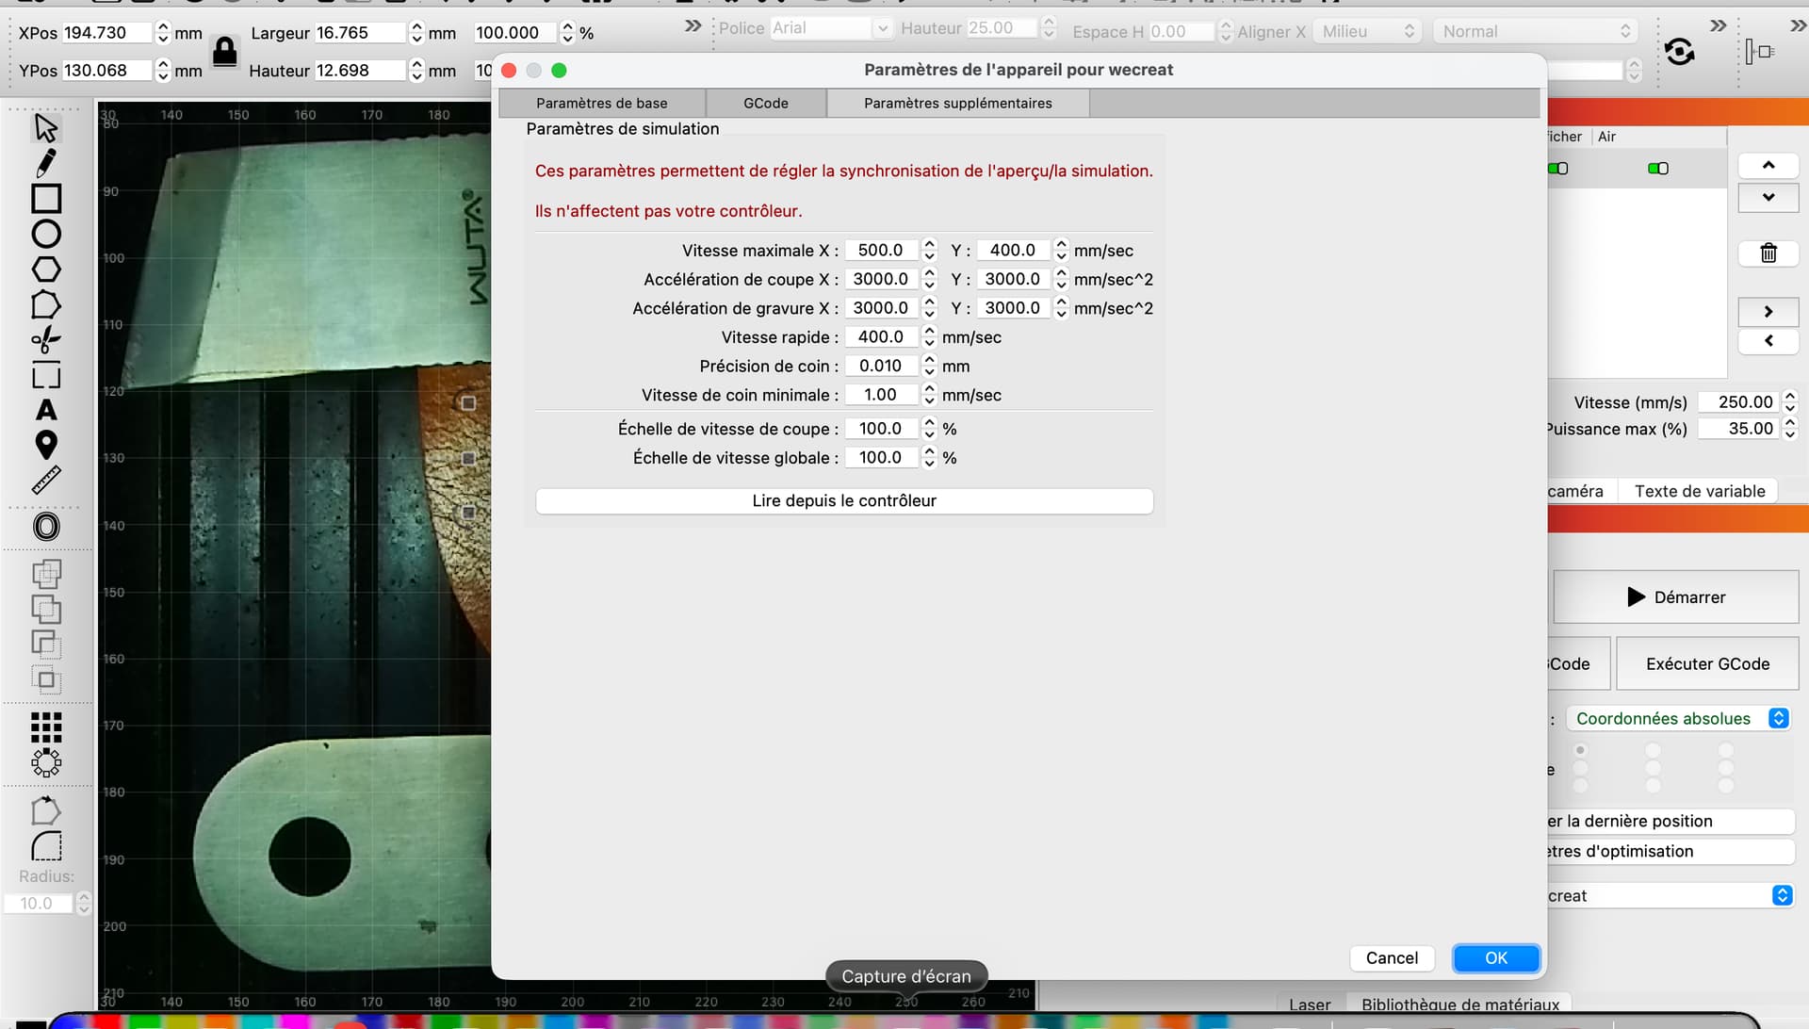1809x1029 pixels.
Task: Select the measure ruler tool
Action: tap(45, 481)
